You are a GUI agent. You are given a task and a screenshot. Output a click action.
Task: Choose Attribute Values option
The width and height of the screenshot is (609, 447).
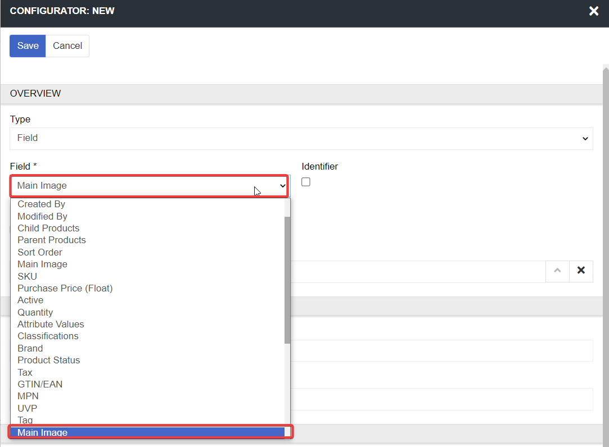click(51, 324)
